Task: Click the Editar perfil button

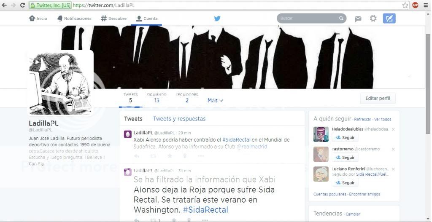Action: (x=378, y=98)
